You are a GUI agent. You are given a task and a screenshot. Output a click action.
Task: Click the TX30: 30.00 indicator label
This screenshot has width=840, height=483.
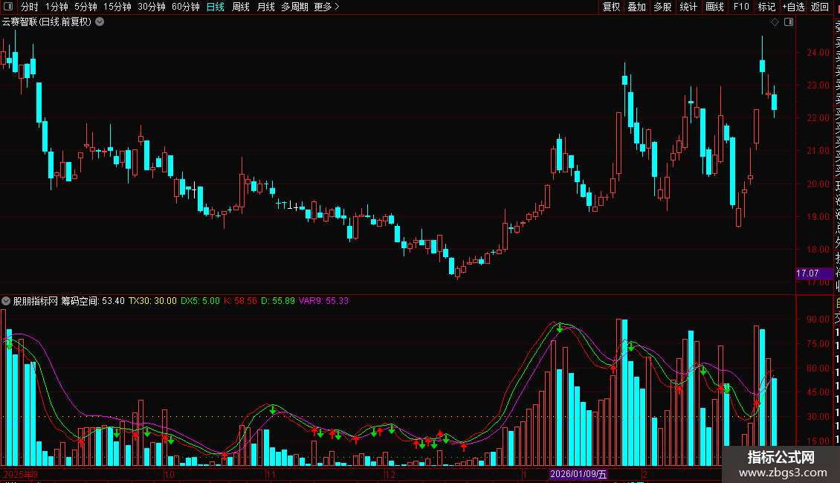pos(152,301)
